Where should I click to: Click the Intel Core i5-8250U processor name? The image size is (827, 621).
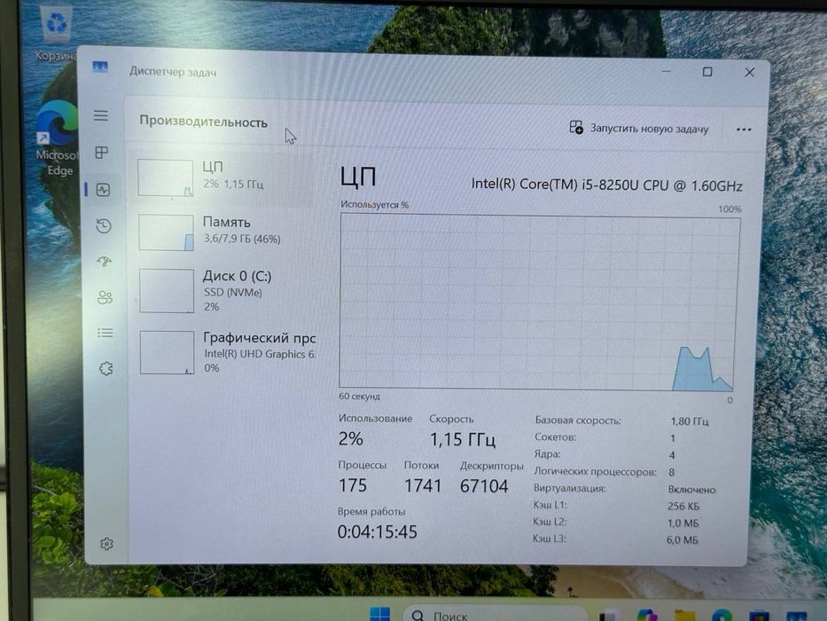pos(606,185)
